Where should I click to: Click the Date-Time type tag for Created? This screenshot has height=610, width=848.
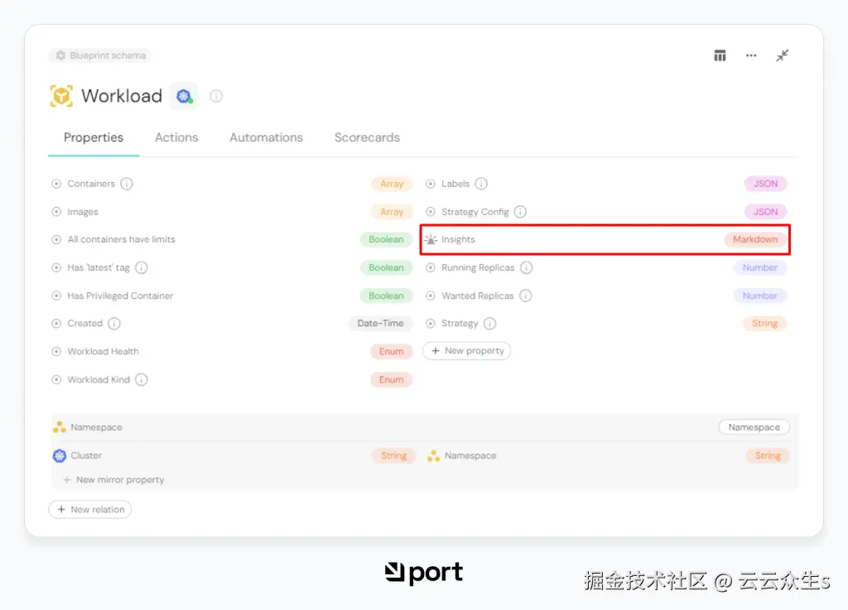pyautogui.click(x=380, y=323)
